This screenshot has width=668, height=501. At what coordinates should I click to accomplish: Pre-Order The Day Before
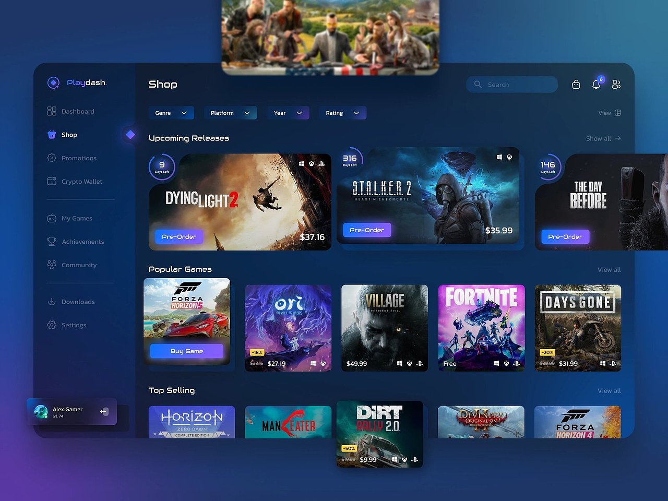pos(565,237)
